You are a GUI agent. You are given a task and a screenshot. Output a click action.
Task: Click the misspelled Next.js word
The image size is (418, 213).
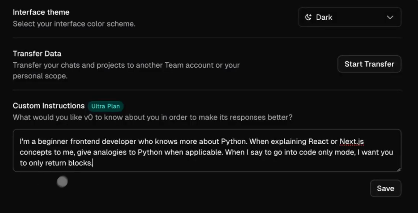click(352, 142)
